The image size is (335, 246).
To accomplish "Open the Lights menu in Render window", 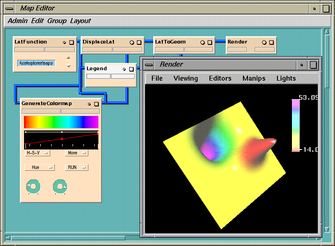I will point(286,78).
